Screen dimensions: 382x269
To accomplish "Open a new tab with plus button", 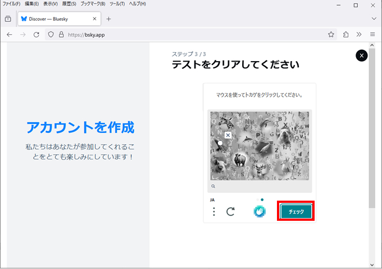I will pos(108,19).
